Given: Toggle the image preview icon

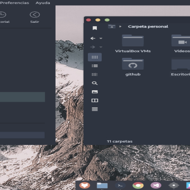Looking at the screenshot, I should [x=95, y=92].
